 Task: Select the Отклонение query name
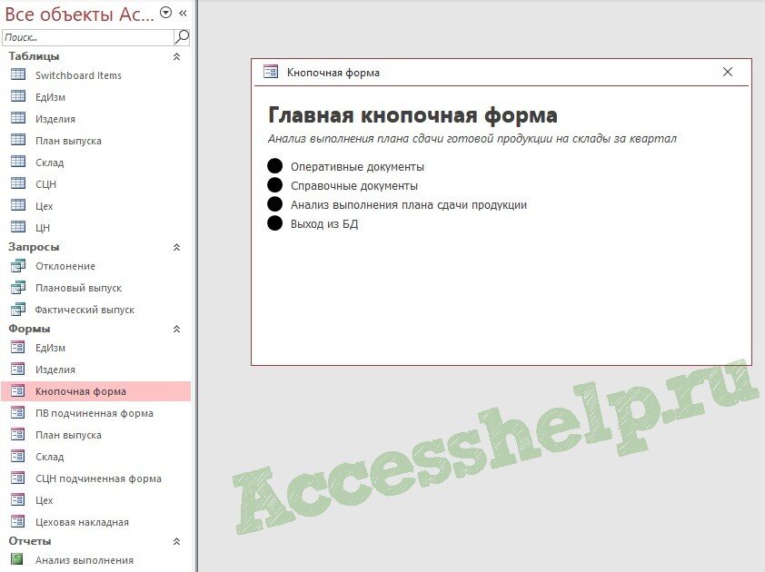(65, 266)
